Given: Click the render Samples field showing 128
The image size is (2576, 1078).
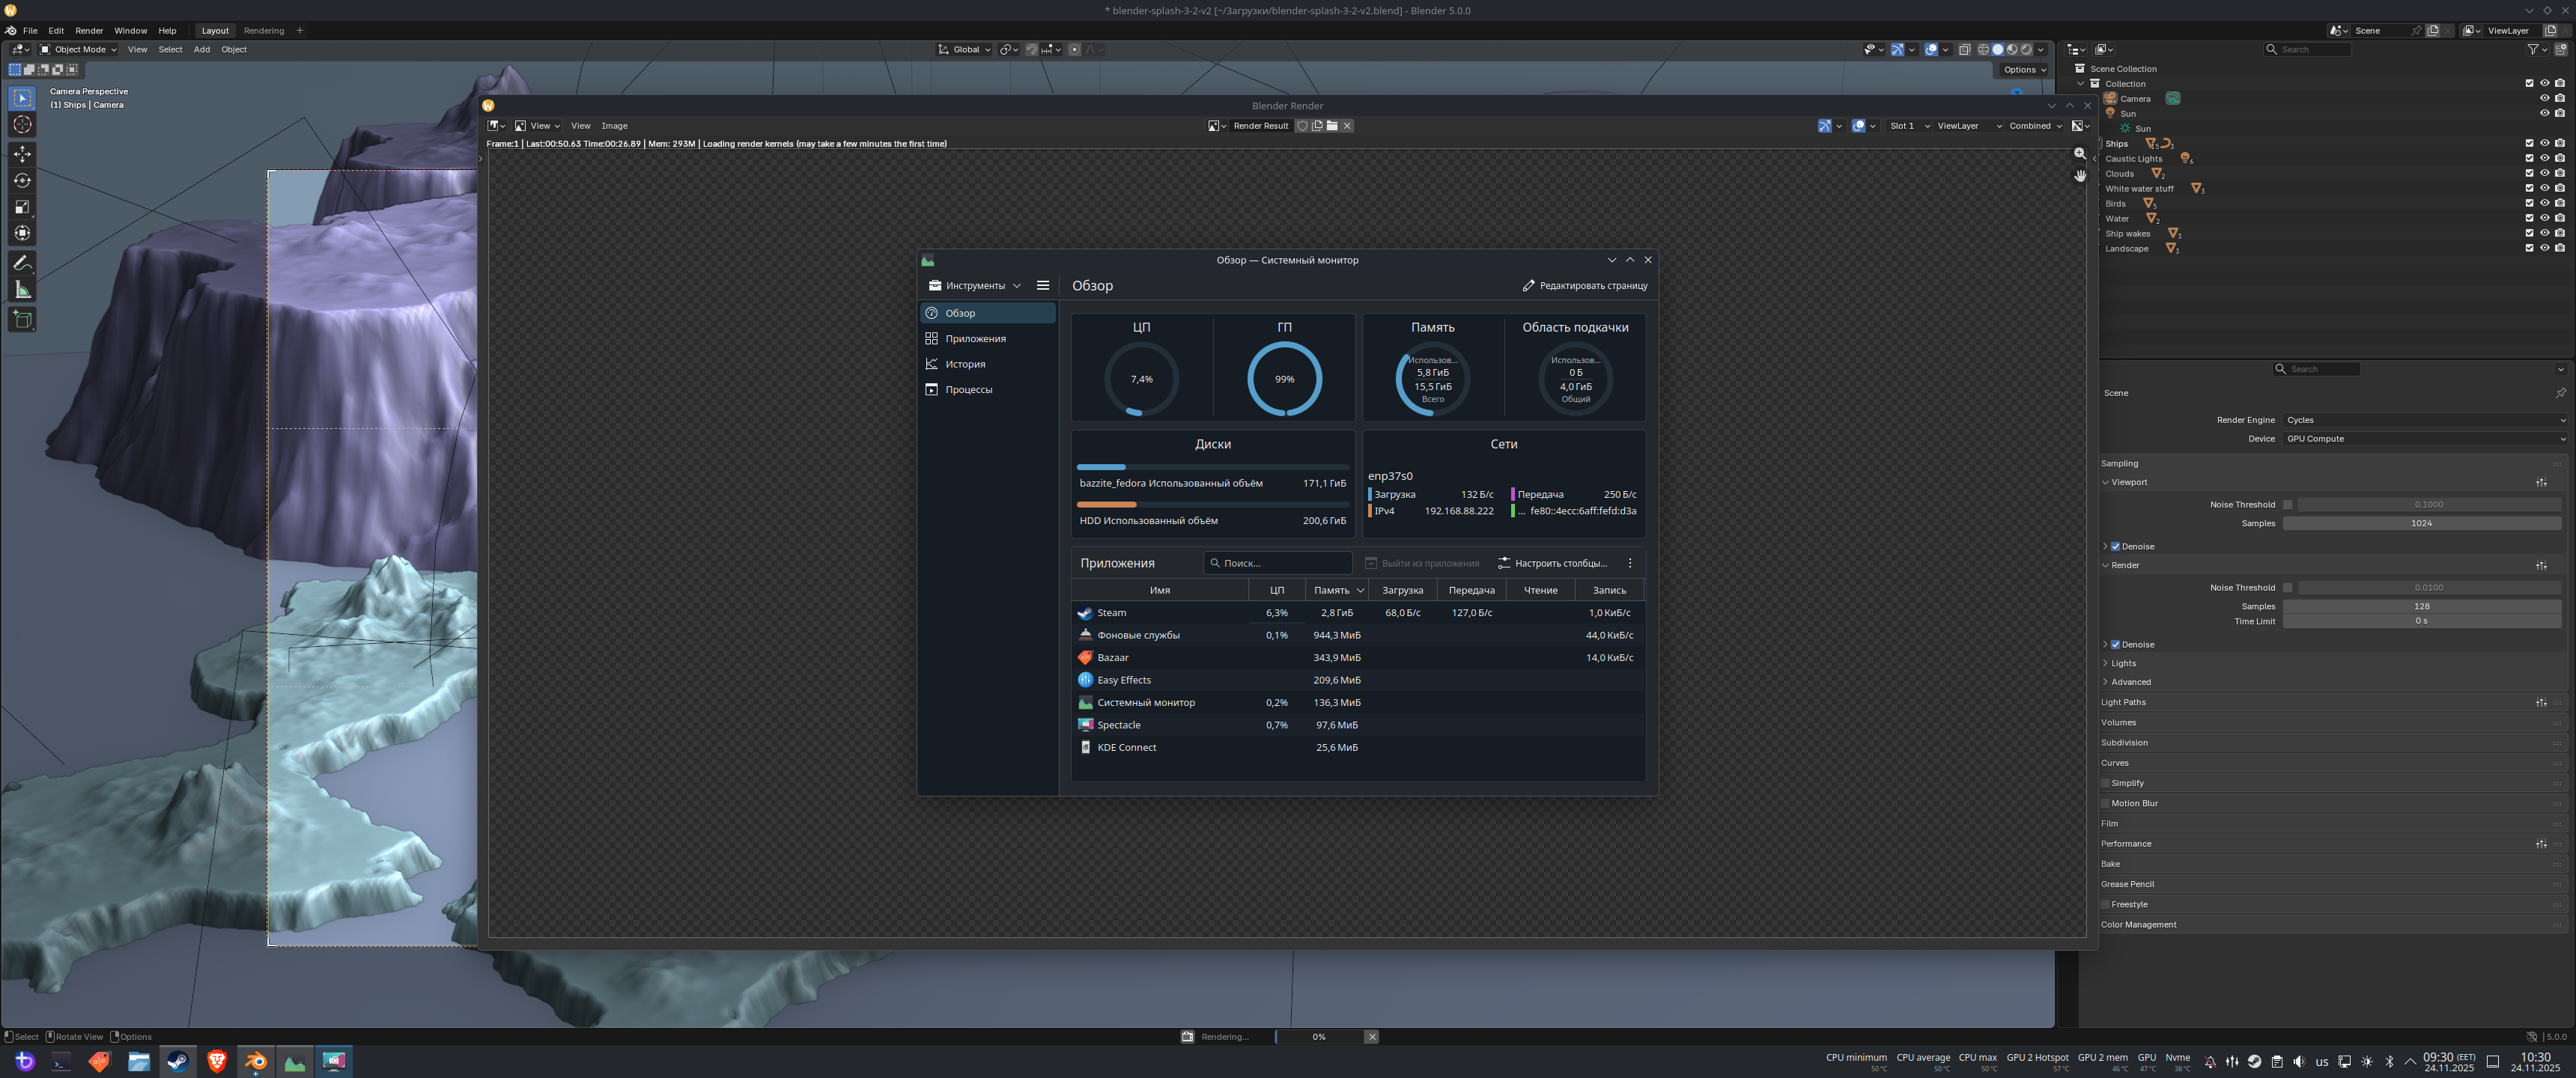Looking at the screenshot, I should [x=2421, y=607].
